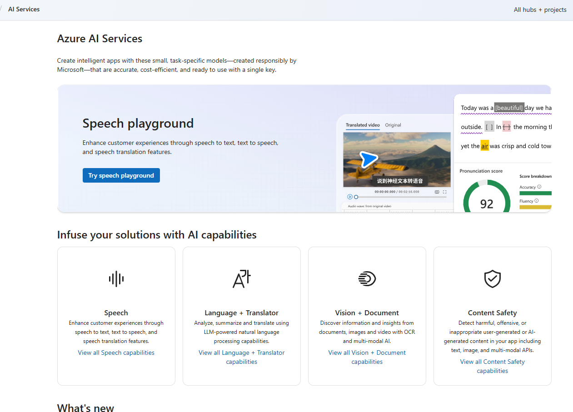Click the Azure AI Services heading
Viewport: 573px width, 412px height.
tap(100, 39)
